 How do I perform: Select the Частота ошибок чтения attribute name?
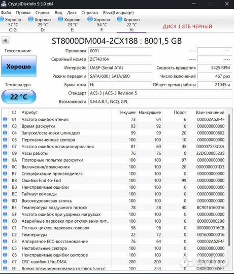point(45,119)
